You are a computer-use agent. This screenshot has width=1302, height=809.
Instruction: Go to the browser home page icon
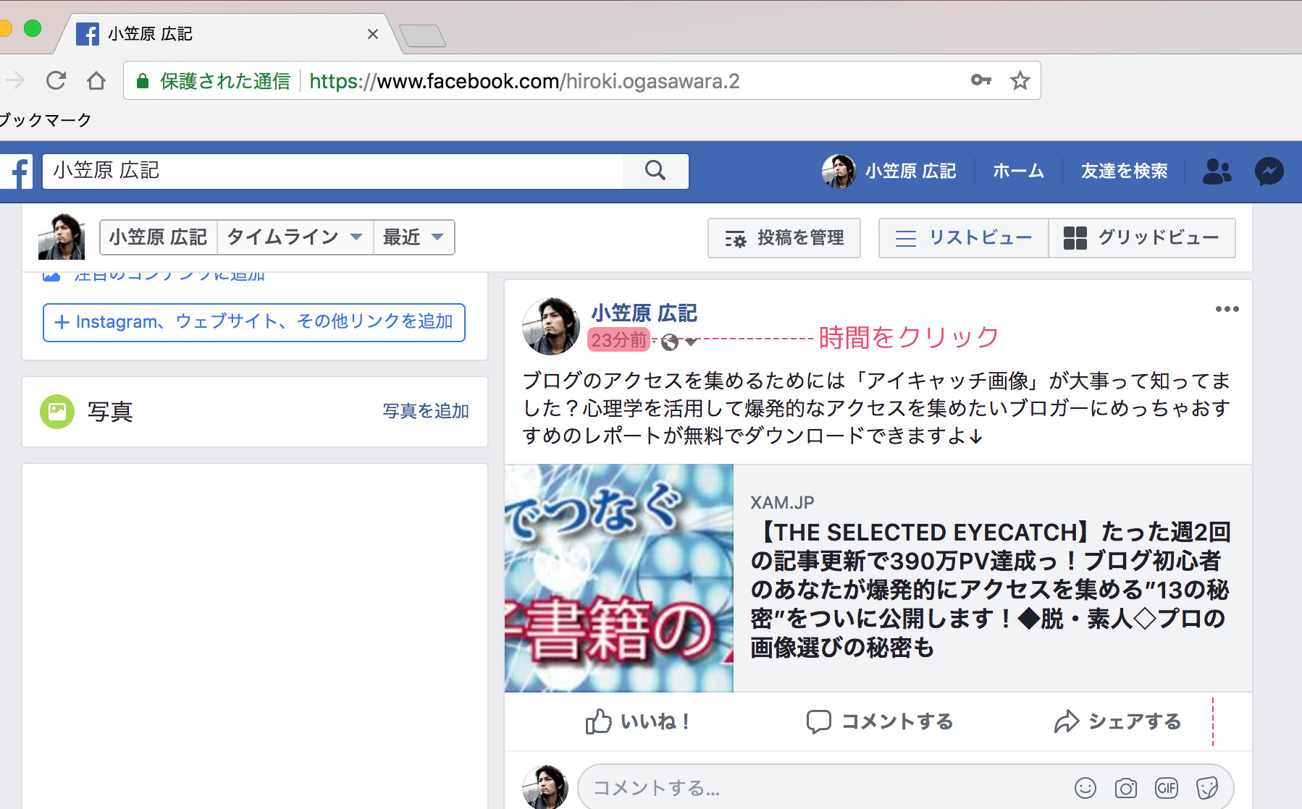pyautogui.click(x=96, y=80)
